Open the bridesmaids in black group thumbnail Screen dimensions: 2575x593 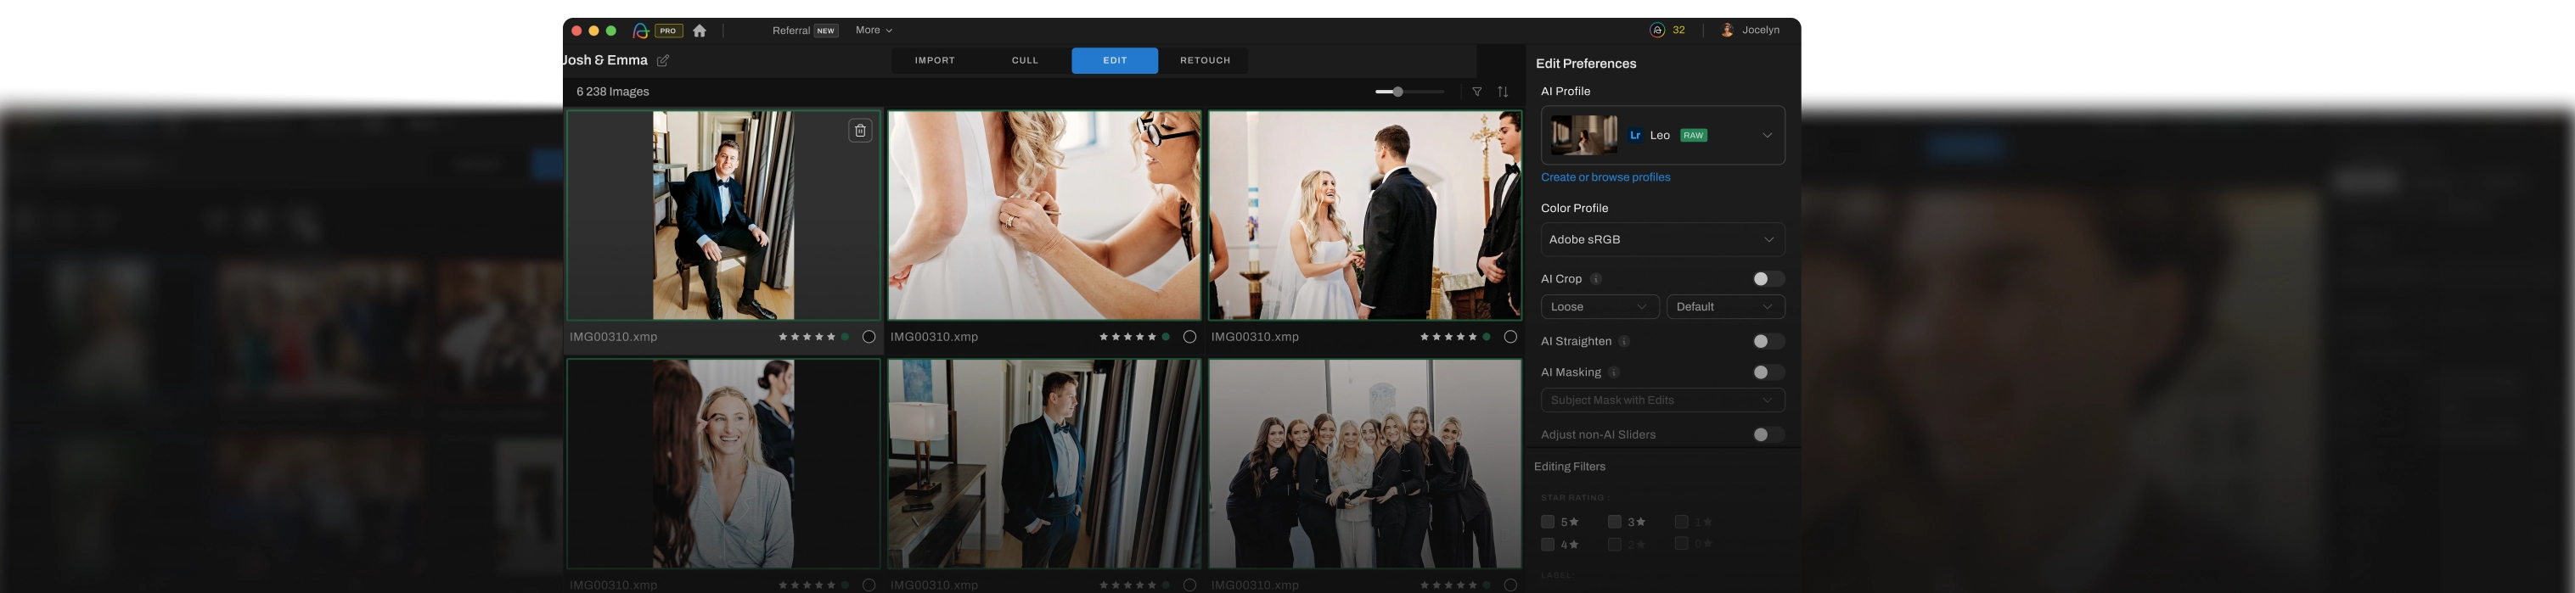click(1364, 464)
